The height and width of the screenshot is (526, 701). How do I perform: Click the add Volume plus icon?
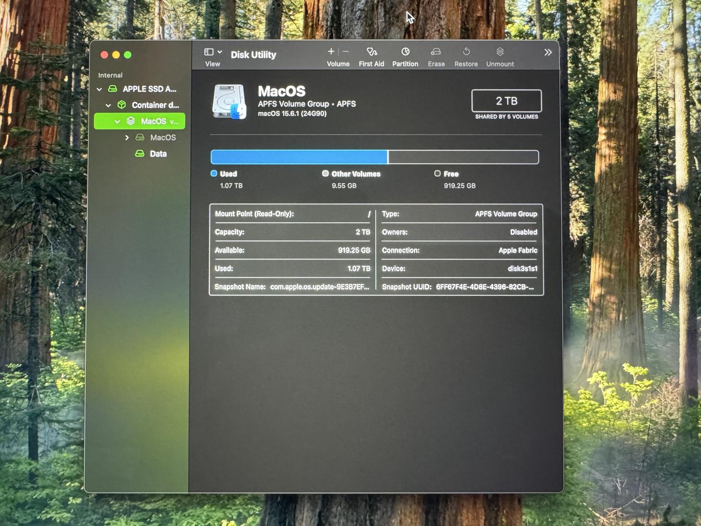point(331,52)
